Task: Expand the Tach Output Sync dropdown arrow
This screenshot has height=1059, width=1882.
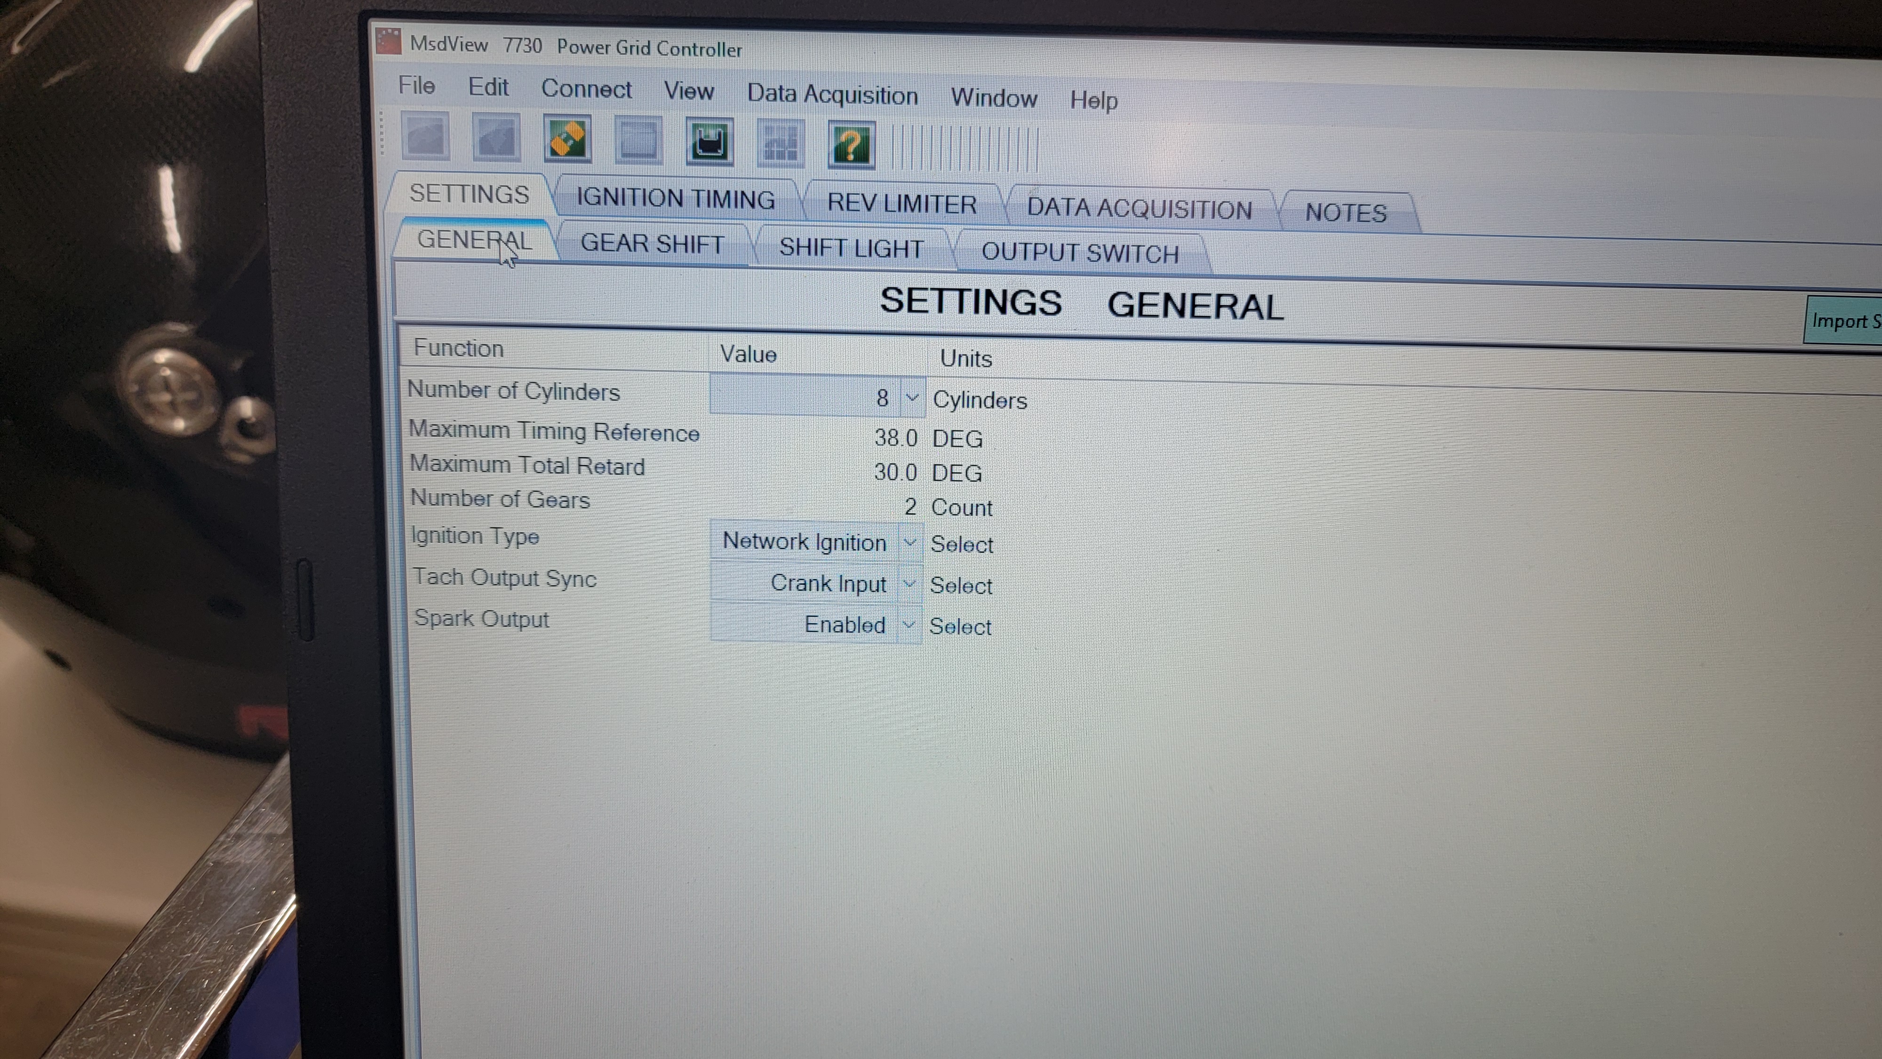Action: pyautogui.click(x=909, y=584)
